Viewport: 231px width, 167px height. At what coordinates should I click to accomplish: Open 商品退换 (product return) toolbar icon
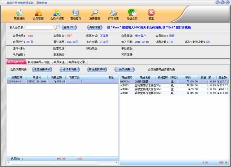point(19,14)
